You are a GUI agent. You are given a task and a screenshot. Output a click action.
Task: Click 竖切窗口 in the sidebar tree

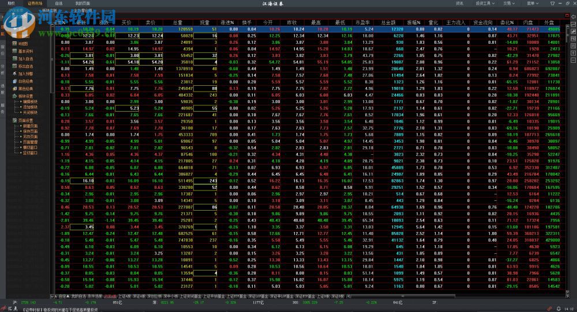[x=30, y=153]
